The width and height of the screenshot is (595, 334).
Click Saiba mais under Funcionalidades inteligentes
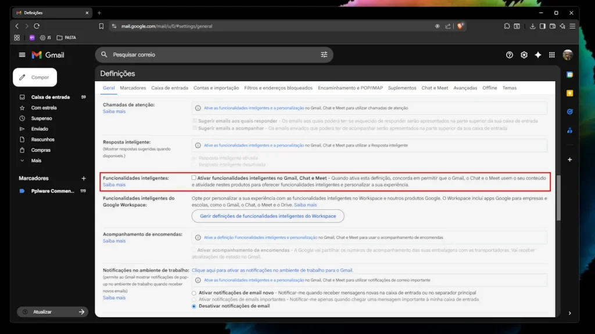pyautogui.click(x=114, y=185)
